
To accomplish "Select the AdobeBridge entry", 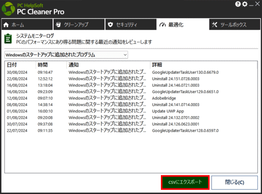I will coord(131,98).
